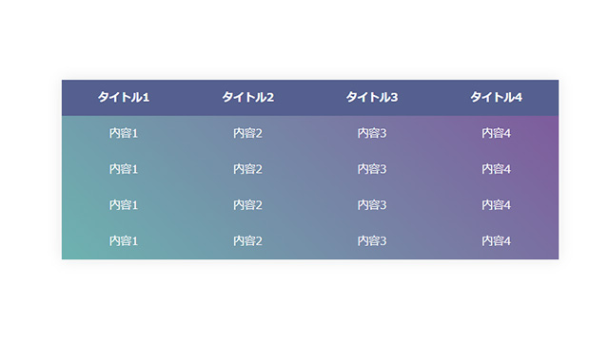The height and width of the screenshot is (342, 609).
Task: Click 内容3 in the last row
Action: 372,241
